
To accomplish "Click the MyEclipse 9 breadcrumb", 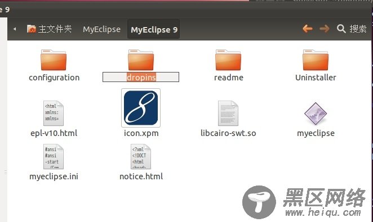I will (x=154, y=29).
